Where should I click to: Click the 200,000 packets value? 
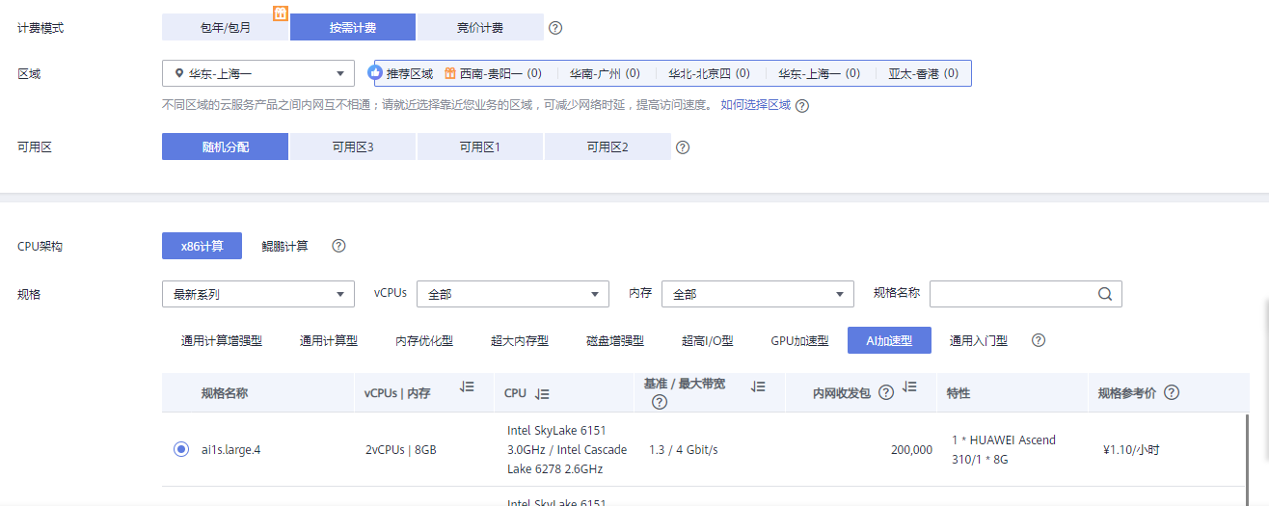[x=911, y=449]
